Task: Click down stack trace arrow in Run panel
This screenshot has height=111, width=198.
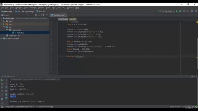Action: click(6, 84)
